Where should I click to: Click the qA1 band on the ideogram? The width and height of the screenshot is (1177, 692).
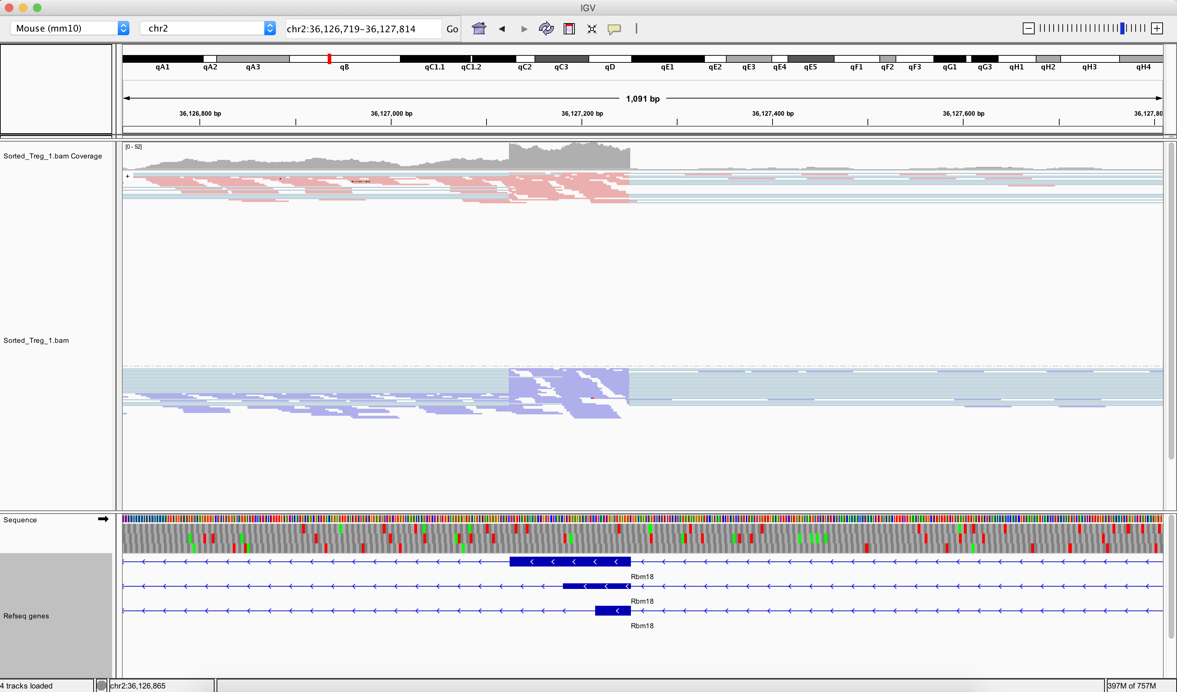pos(163,59)
